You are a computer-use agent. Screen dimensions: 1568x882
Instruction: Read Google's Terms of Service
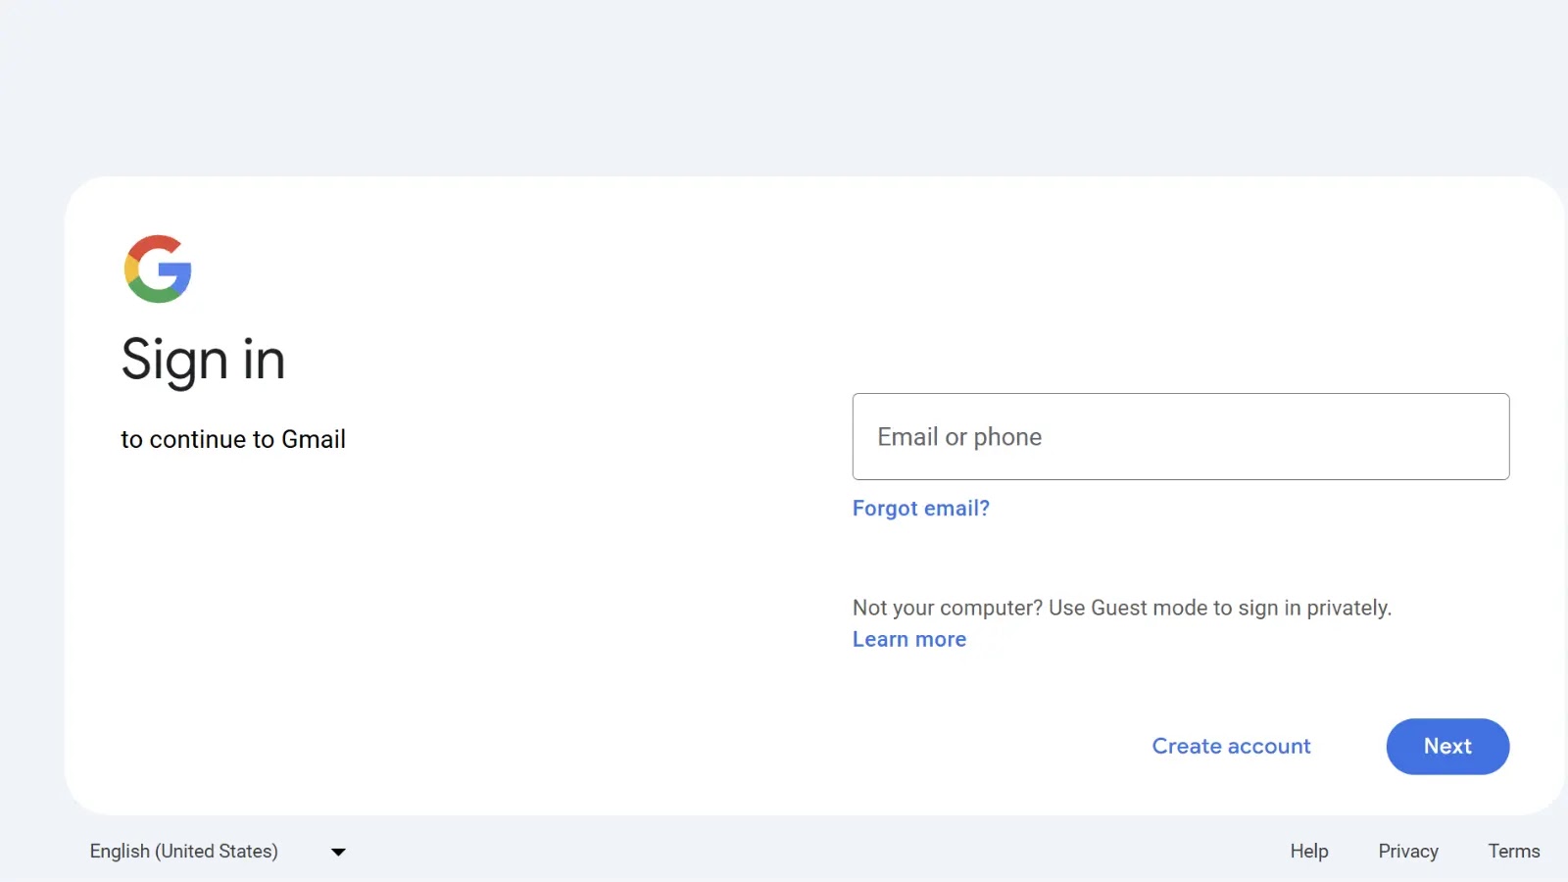point(1513,851)
